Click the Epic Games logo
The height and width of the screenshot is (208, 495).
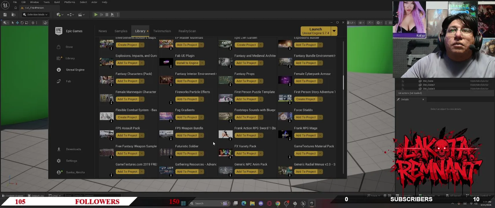(59, 31)
